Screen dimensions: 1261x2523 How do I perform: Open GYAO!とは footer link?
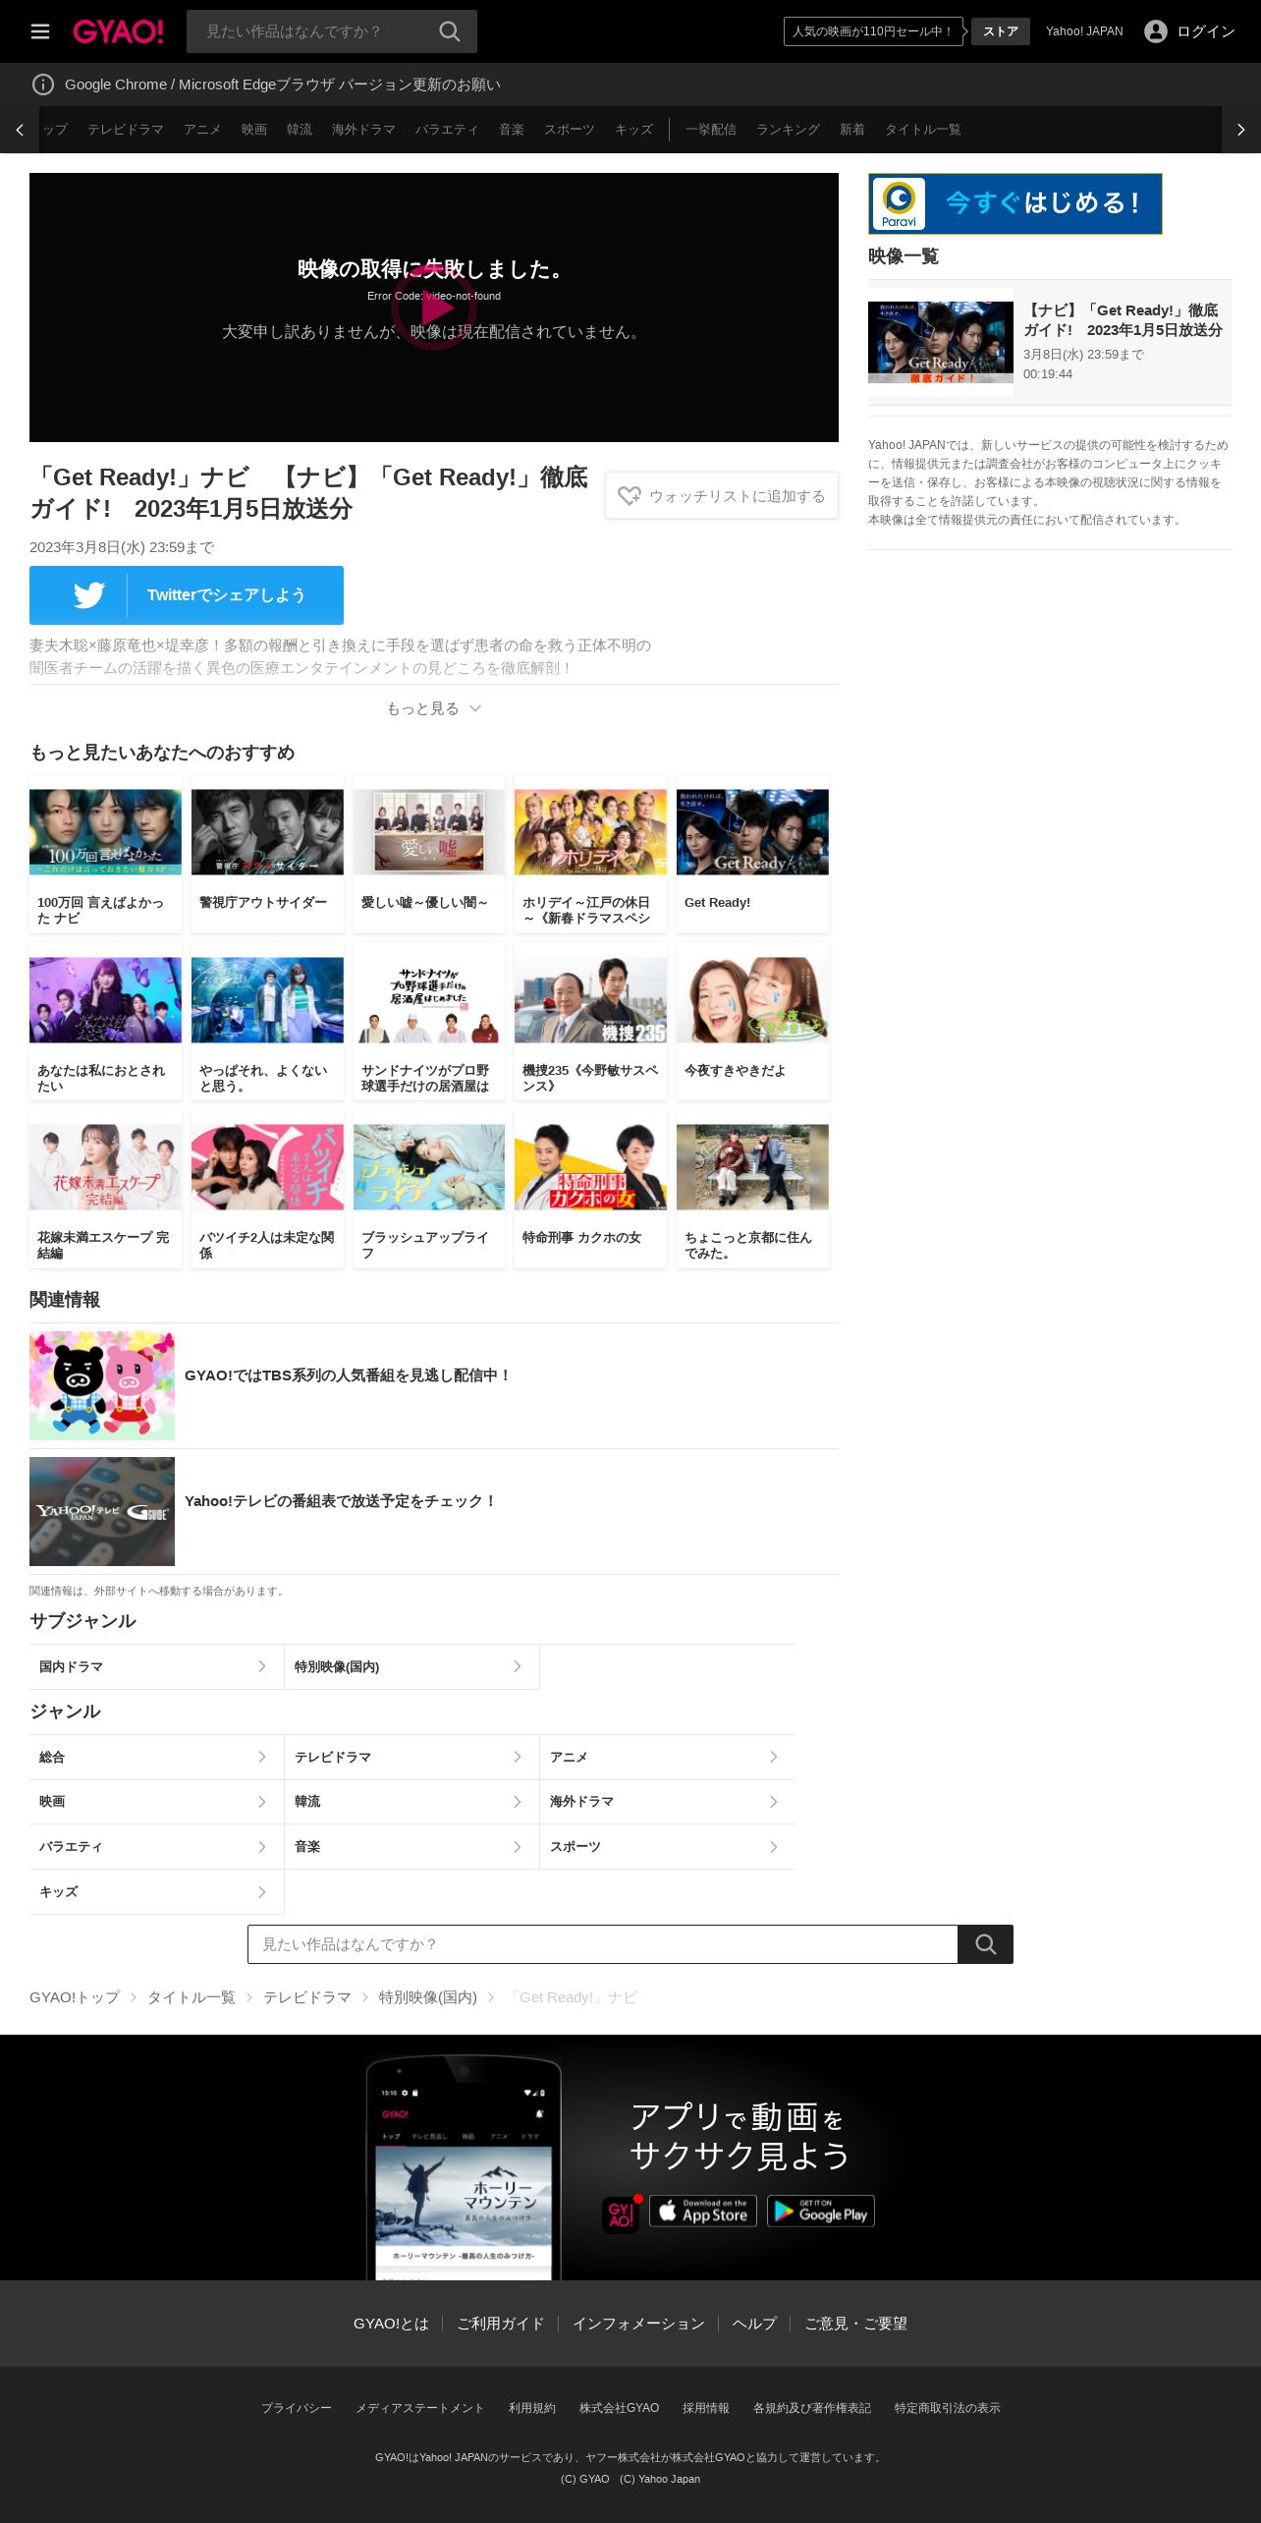tap(391, 2324)
